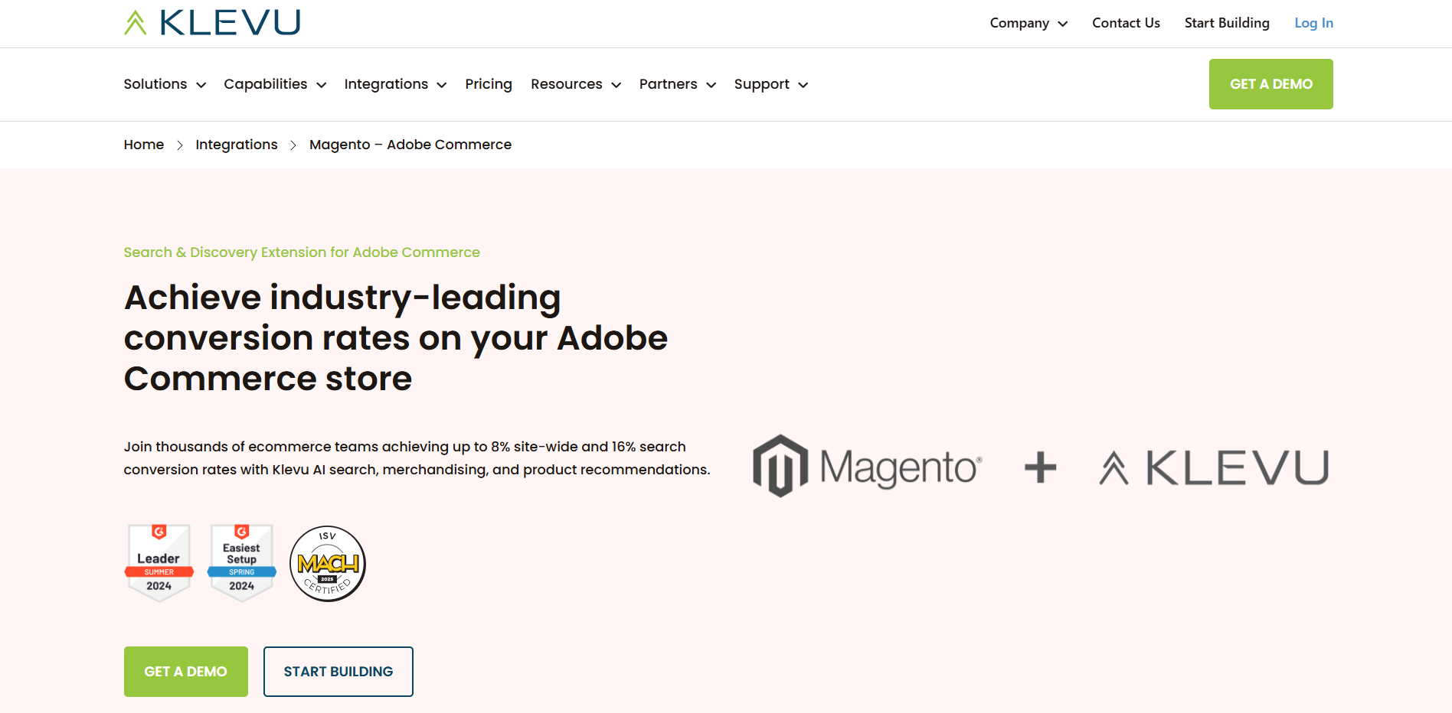Image resolution: width=1452 pixels, height=713 pixels.
Task: Click the MACH Certified ISV badge
Action: click(328, 564)
